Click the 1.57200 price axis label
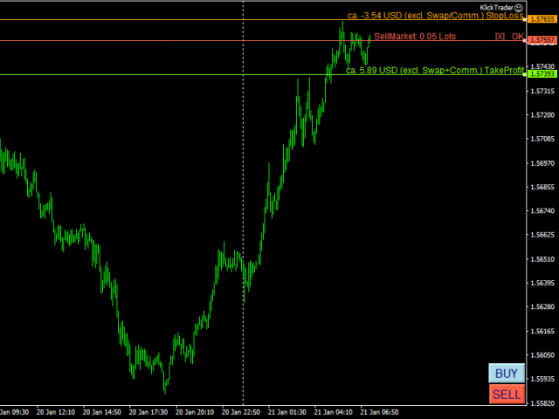 (x=542, y=115)
